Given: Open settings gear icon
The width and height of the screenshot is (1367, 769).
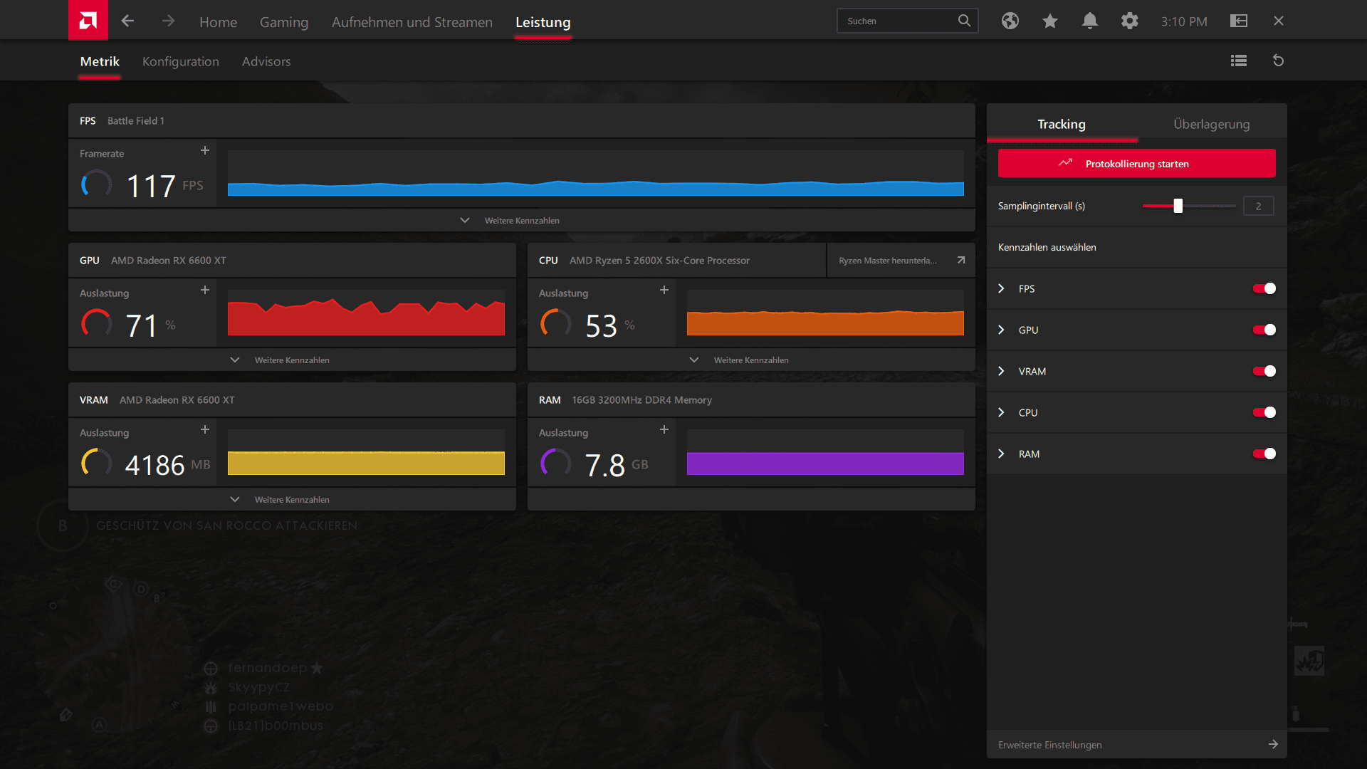Looking at the screenshot, I should (1129, 21).
